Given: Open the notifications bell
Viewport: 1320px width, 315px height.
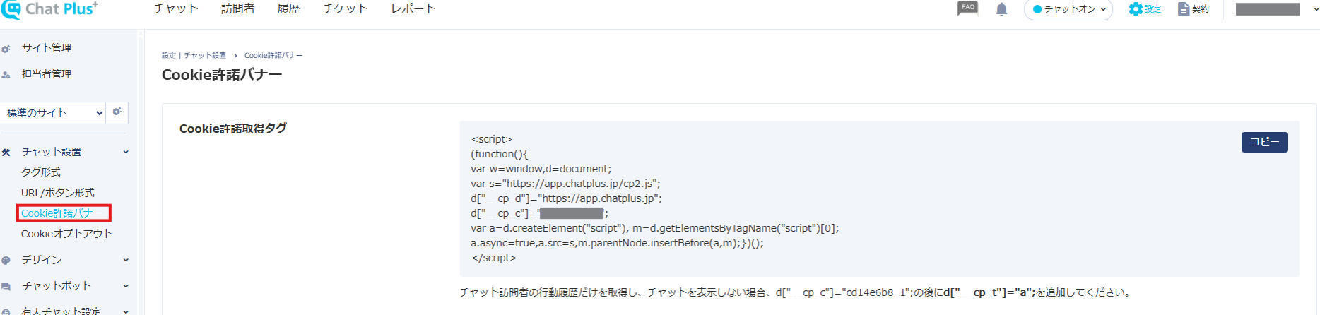Looking at the screenshot, I should click(1001, 9).
